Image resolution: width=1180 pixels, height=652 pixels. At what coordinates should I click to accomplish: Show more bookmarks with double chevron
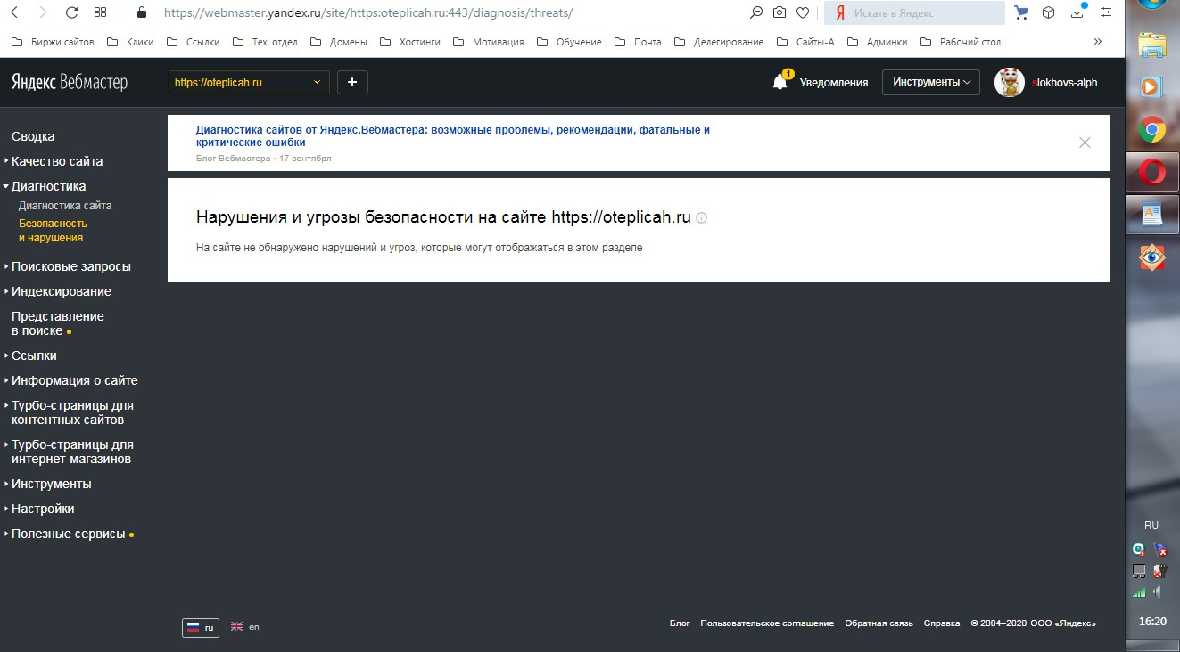1097,41
